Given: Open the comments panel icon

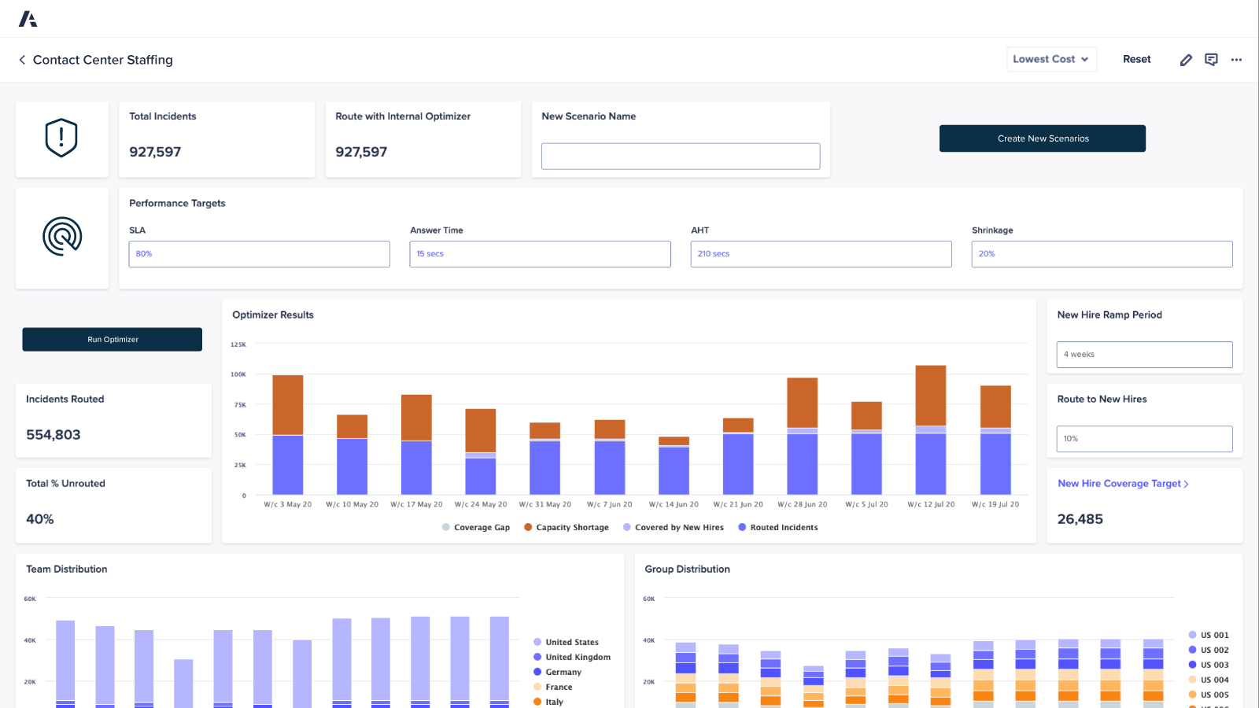Looking at the screenshot, I should [x=1211, y=59].
